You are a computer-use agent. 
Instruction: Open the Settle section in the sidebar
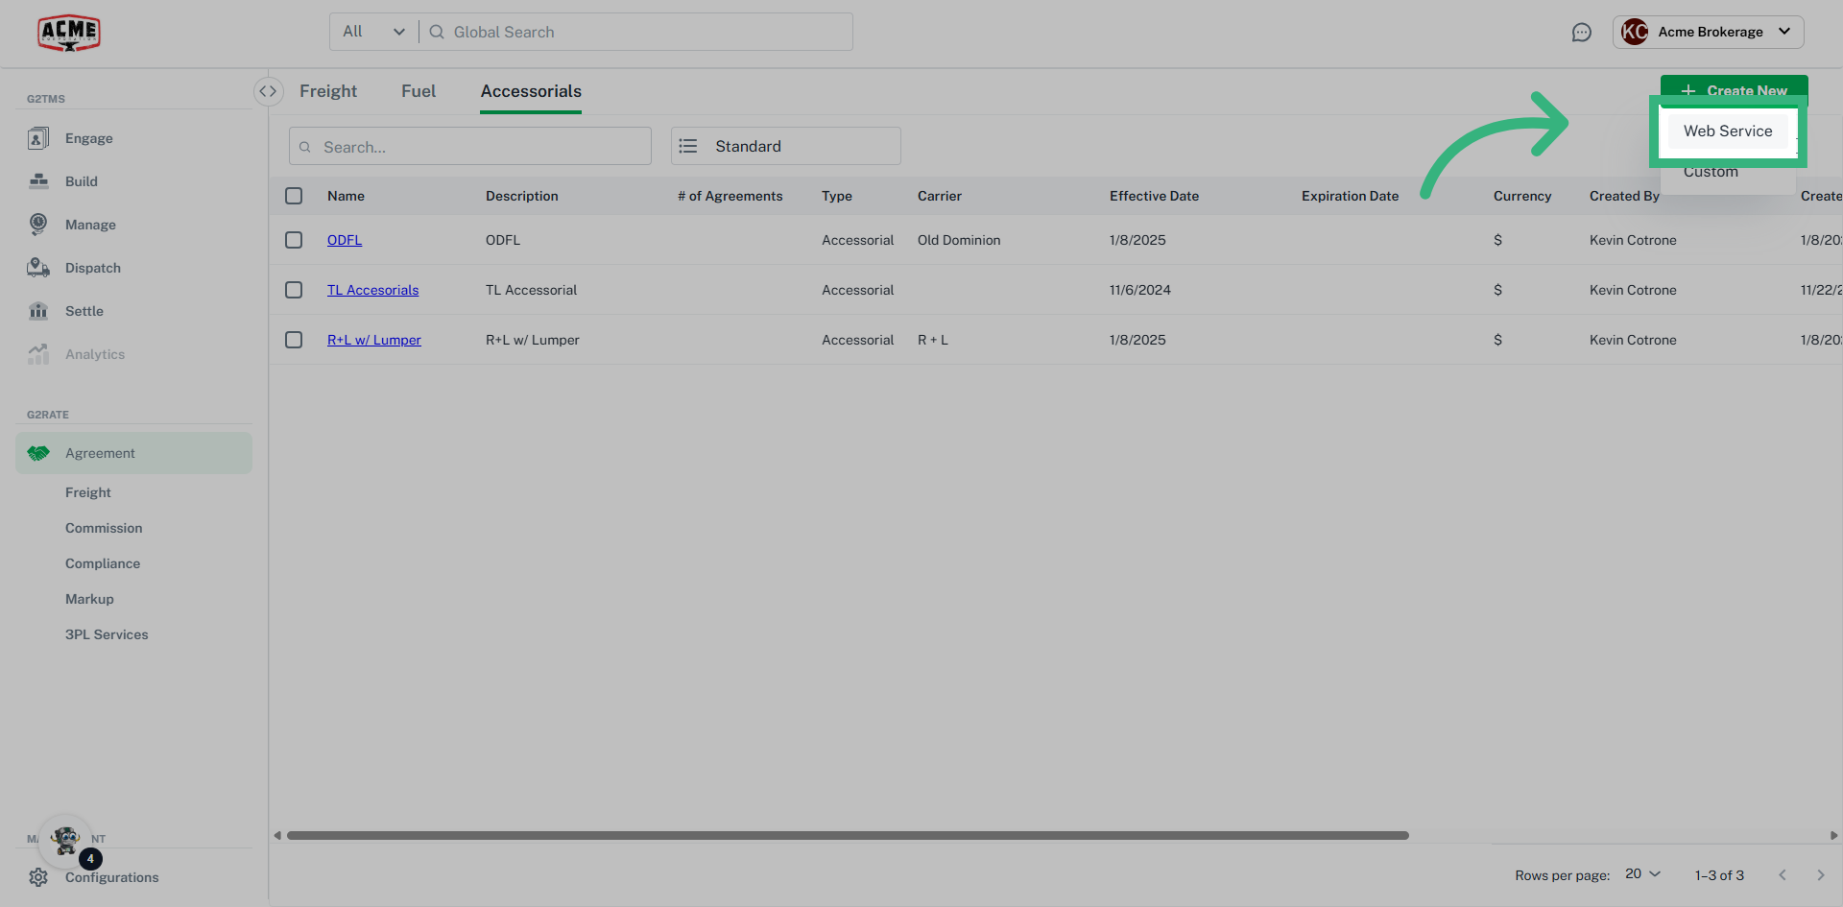[38, 311]
